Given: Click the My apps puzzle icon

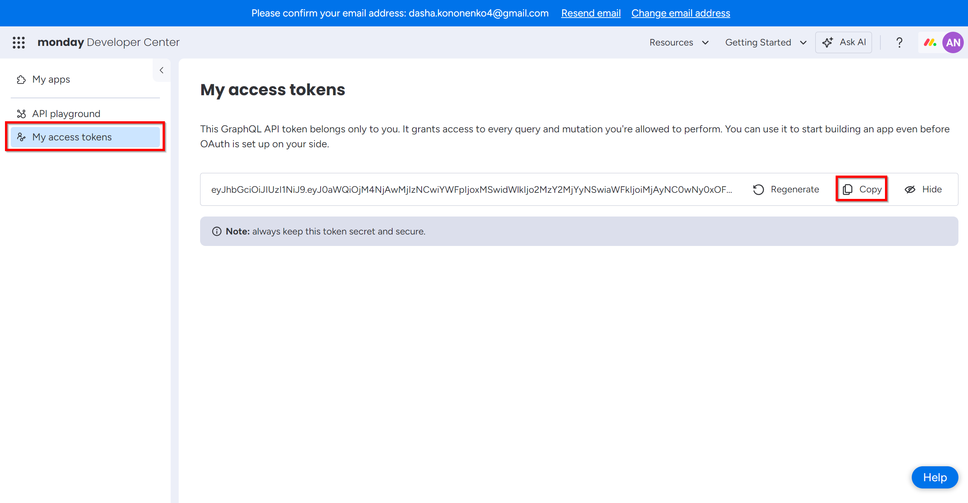Looking at the screenshot, I should [x=21, y=80].
